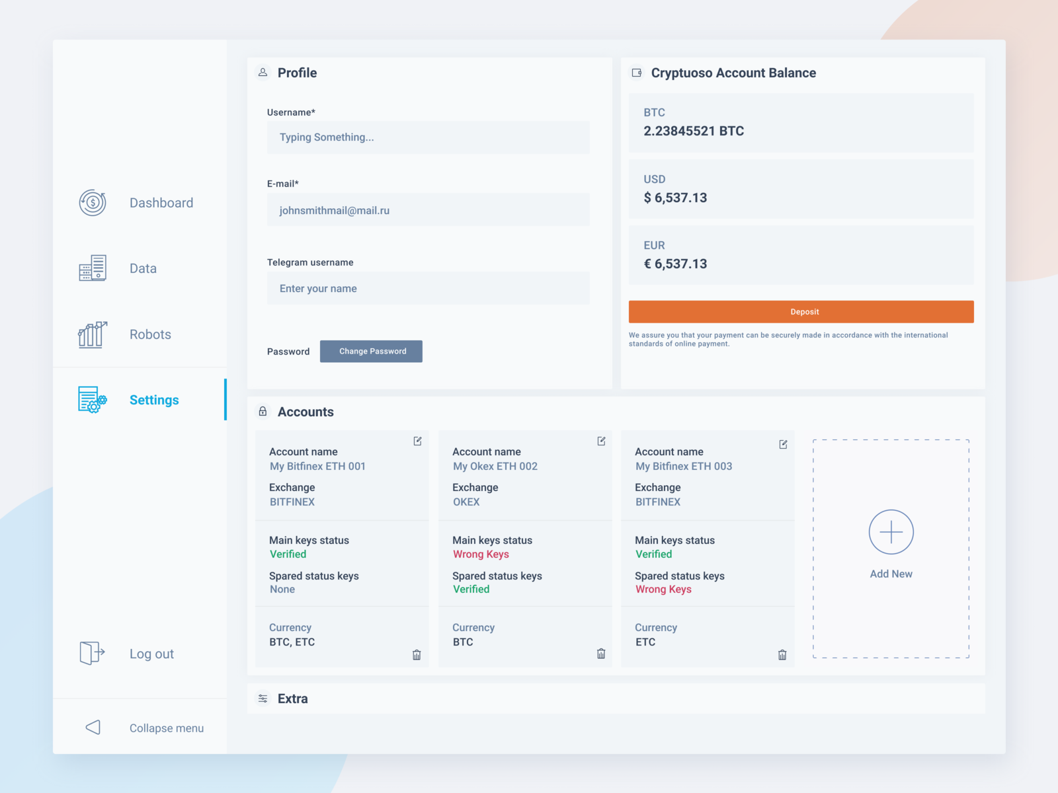The height and width of the screenshot is (793, 1058).
Task: Open the Dashboard section from sidebar
Action: point(161,203)
